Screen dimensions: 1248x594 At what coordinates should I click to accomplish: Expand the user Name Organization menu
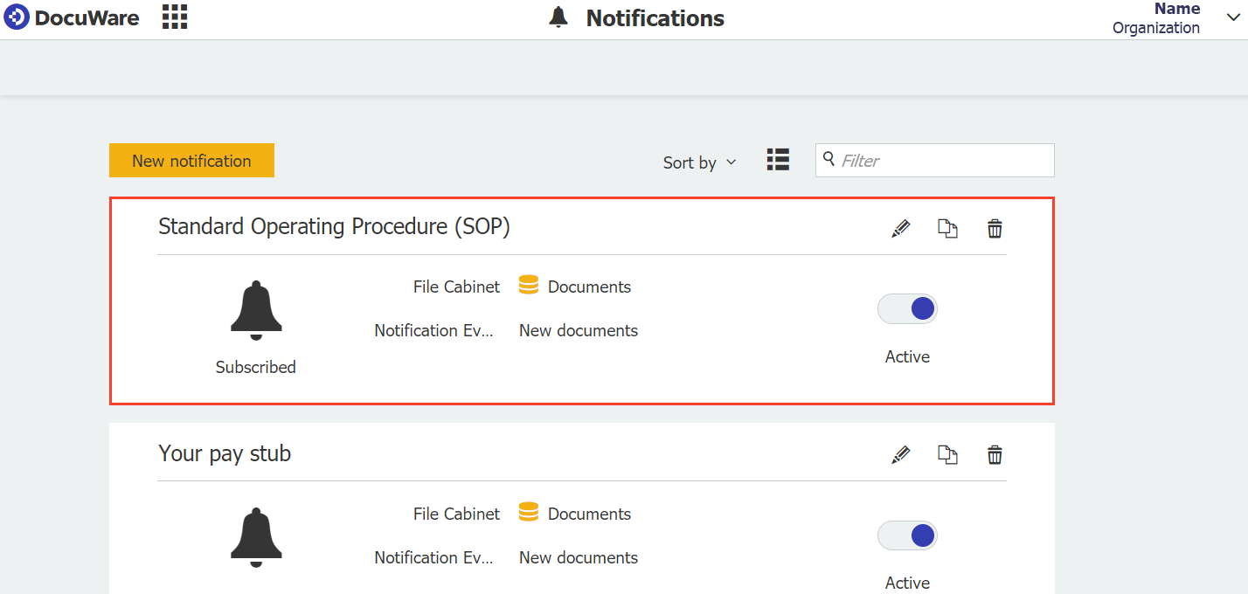click(x=1232, y=18)
